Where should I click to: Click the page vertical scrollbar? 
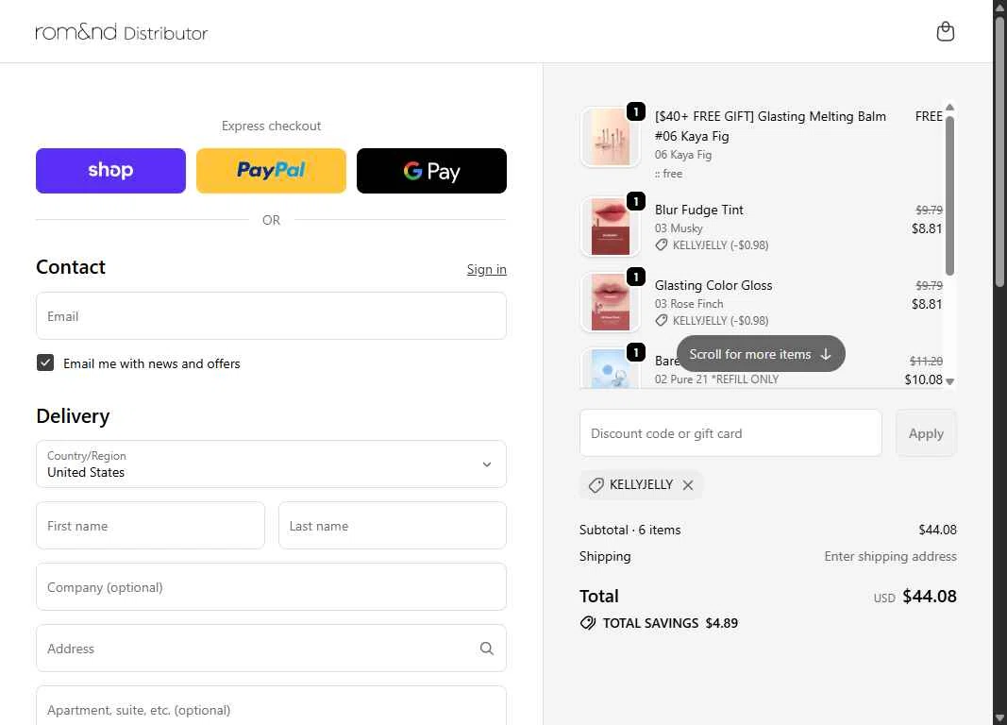(1000, 151)
